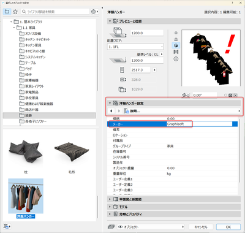Viewport: 245px width, 233px height.
Task: Select the グループタイプ parameter row
Action: pyautogui.click(x=173, y=146)
